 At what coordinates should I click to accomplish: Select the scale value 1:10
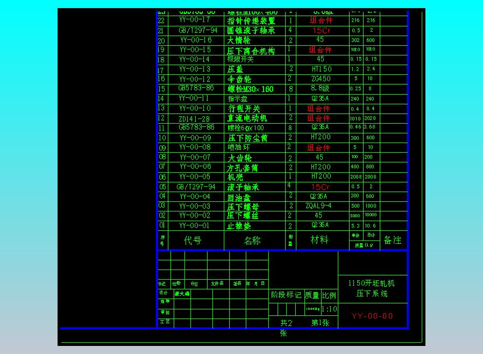[329, 309]
